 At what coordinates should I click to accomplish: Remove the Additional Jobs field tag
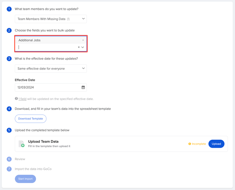[x=83, y=40]
